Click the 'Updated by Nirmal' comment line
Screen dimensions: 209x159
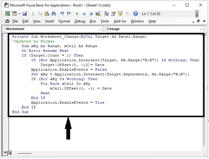click(x=33, y=41)
